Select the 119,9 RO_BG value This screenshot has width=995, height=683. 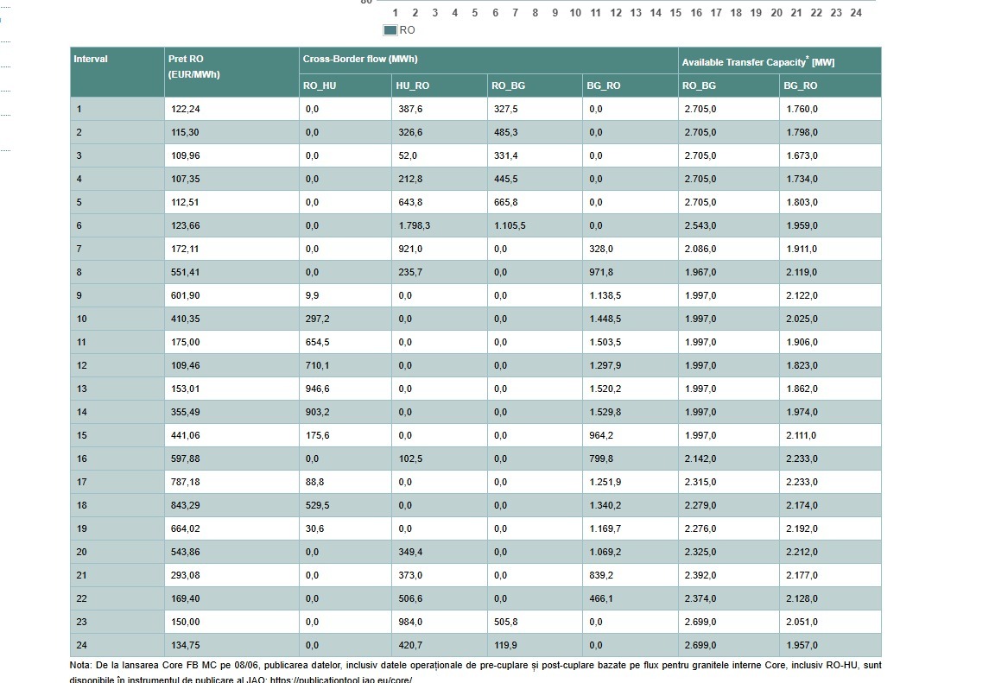coord(505,645)
